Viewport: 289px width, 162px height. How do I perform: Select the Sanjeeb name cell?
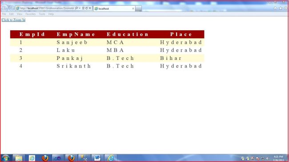click(x=72, y=42)
